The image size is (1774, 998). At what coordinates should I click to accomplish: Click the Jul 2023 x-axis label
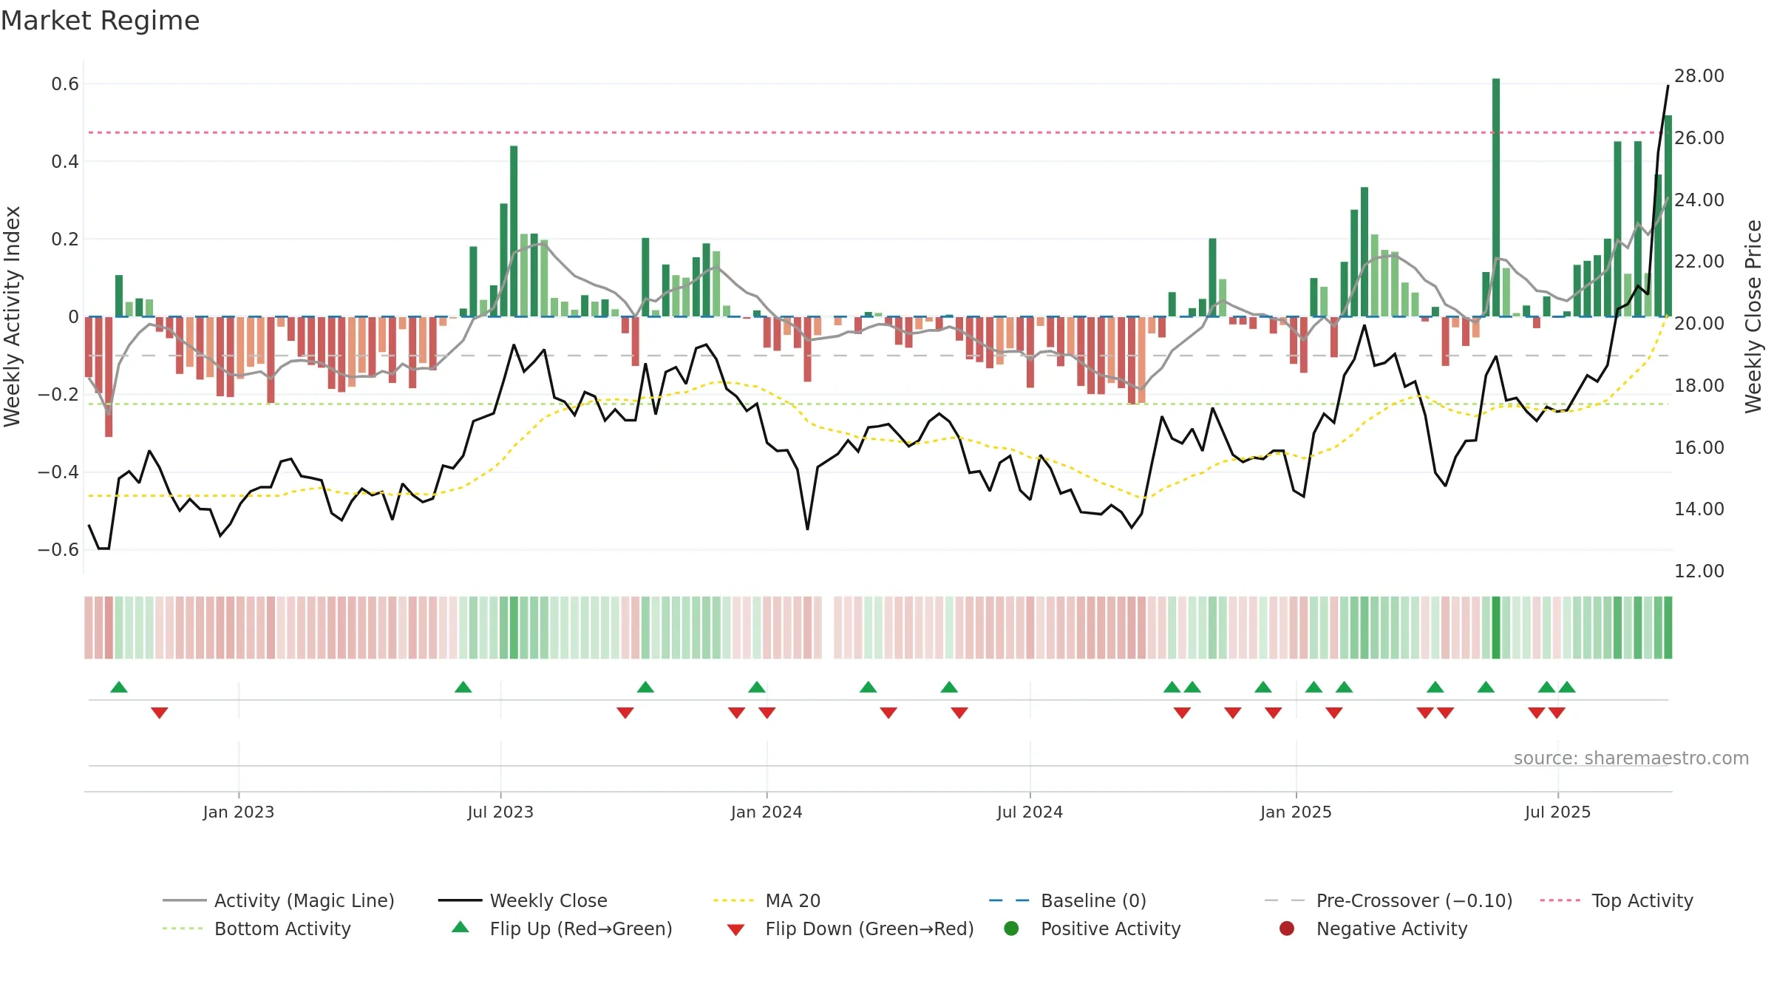(x=500, y=812)
